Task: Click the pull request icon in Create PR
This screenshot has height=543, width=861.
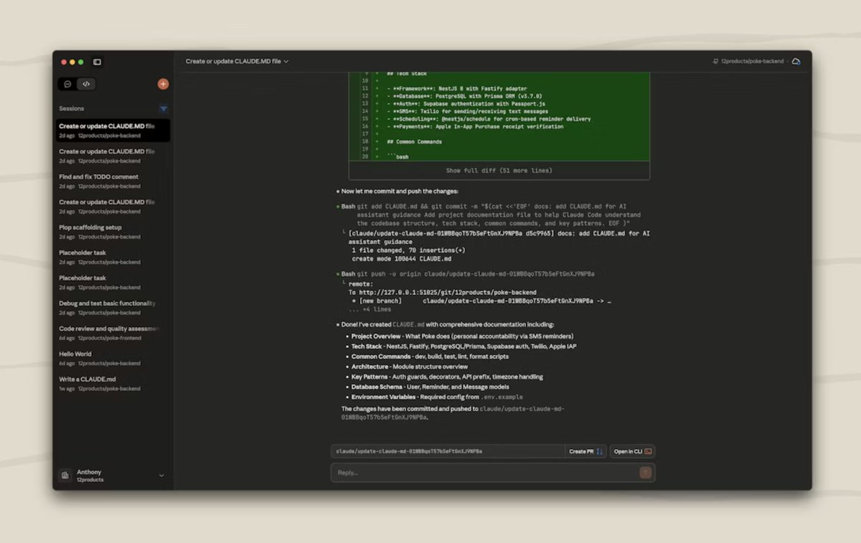Action: pos(600,451)
